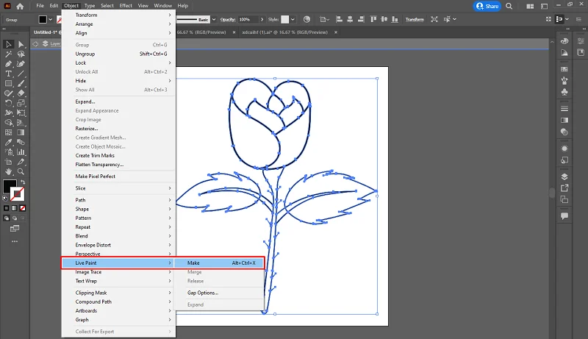588x339 pixels.
Task: Open the Layers panel icon
Action: point(564,177)
